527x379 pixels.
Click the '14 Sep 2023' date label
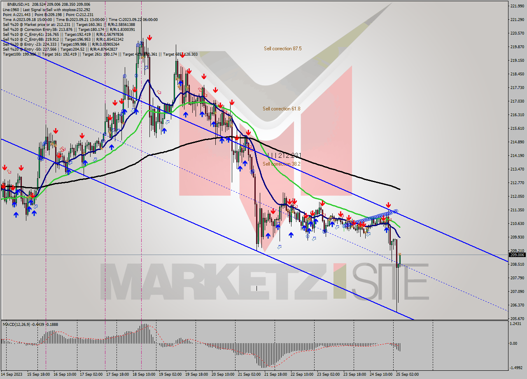point(12,374)
